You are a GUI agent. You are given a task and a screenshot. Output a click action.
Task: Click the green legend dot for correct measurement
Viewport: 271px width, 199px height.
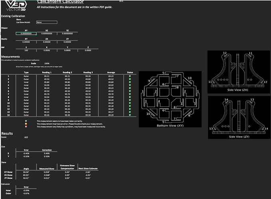[x=26, y=121]
